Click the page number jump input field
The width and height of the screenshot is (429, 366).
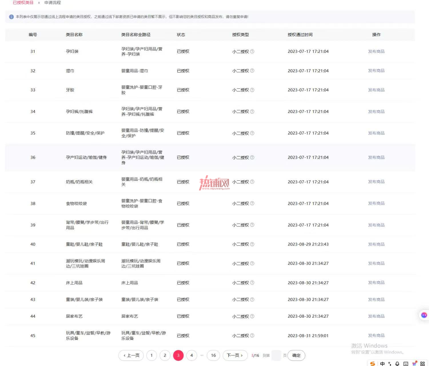276,355
